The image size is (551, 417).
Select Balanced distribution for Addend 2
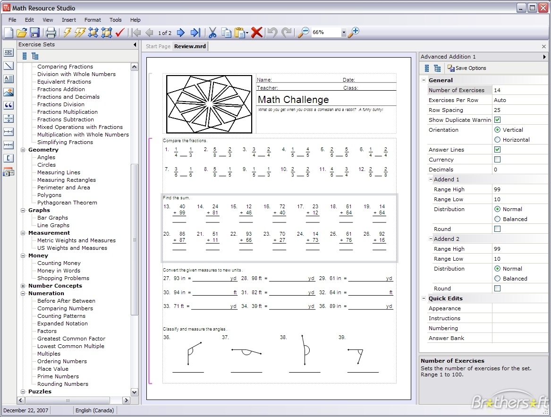pyautogui.click(x=497, y=279)
